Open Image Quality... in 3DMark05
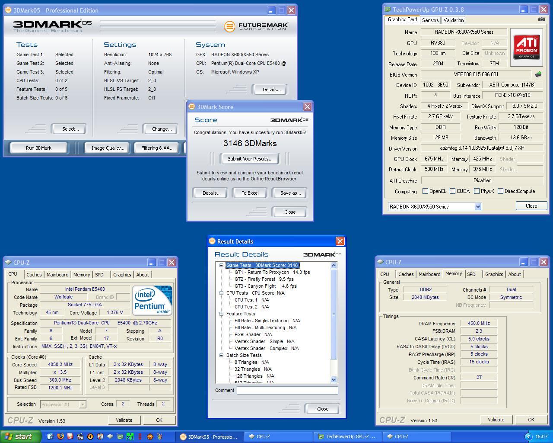 (x=108, y=148)
